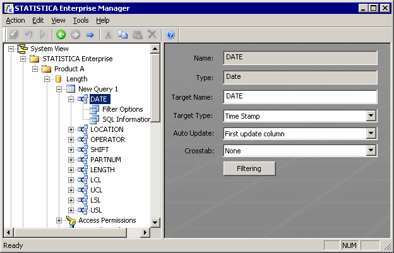
Task: Click the Access Permissions key icon
Action: tap(71, 220)
